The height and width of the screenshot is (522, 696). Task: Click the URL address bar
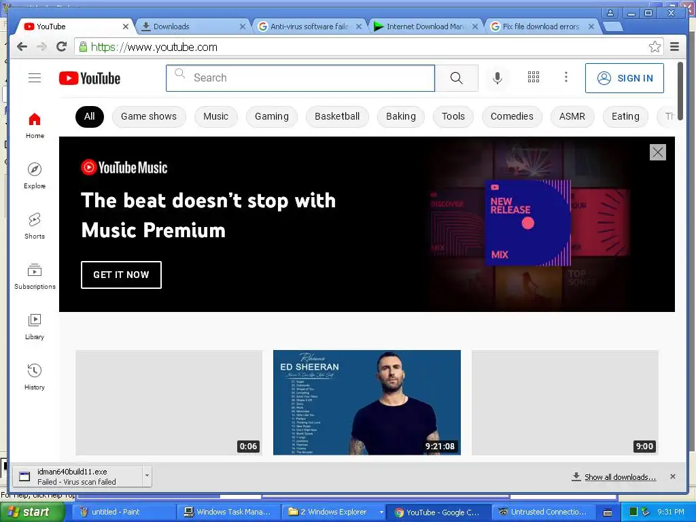click(x=368, y=47)
